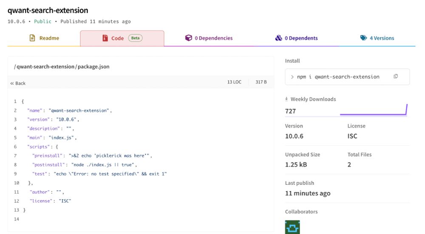Click the package.json filename in path
Viewport: 425px width, 234px height.
point(93,67)
